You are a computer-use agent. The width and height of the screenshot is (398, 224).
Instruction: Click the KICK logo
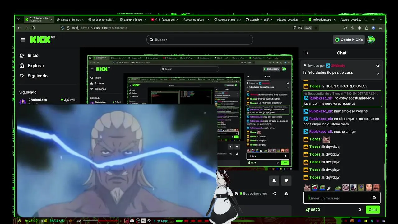coord(42,40)
